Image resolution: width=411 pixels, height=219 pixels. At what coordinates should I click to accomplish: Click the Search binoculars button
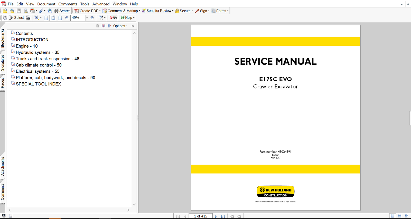(62, 11)
